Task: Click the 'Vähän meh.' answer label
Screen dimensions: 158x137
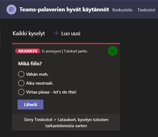Action: click(37, 74)
